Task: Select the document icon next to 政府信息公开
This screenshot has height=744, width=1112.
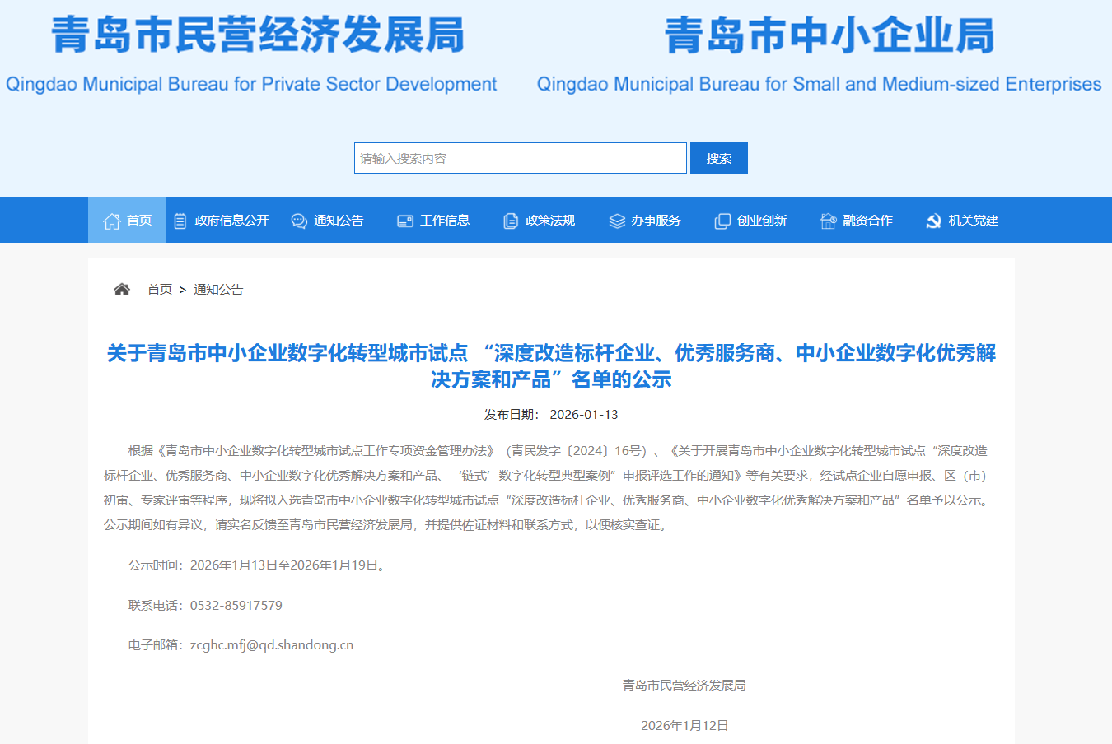Action: click(180, 220)
